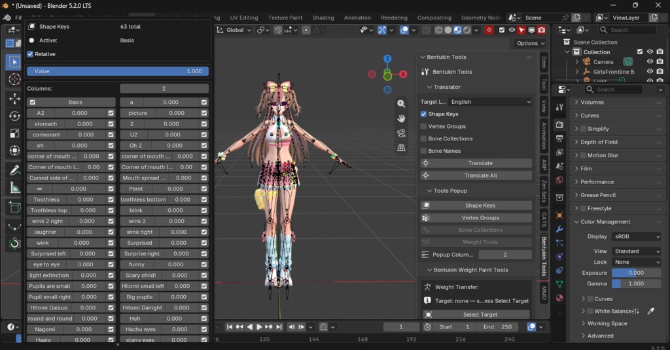Collapse the Color Management panel
Viewport: 670px width, 350px height.
tap(605, 221)
